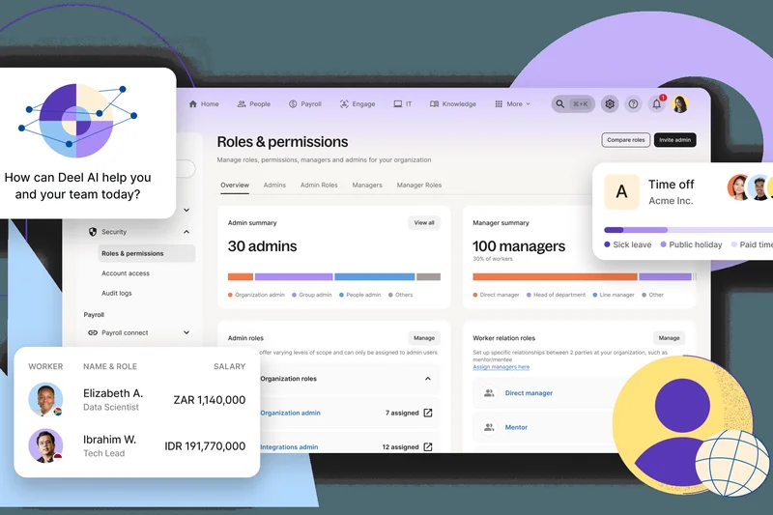The image size is (773, 515).
Task: Switch to the Admin Roles tab
Action: tap(319, 185)
